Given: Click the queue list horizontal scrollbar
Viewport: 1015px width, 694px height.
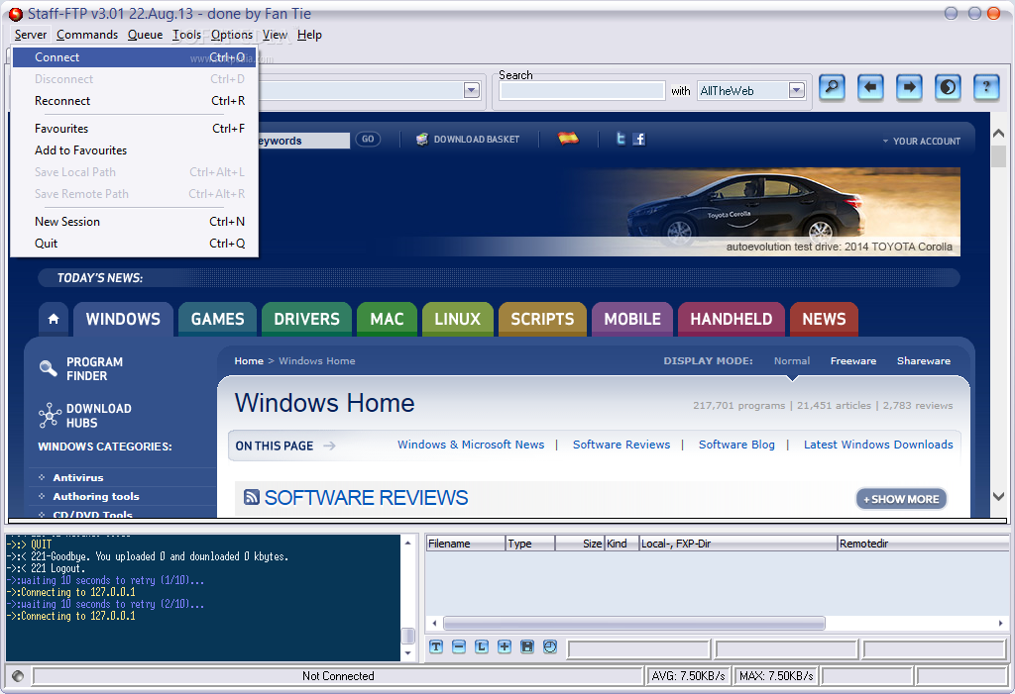Looking at the screenshot, I should (633, 624).
